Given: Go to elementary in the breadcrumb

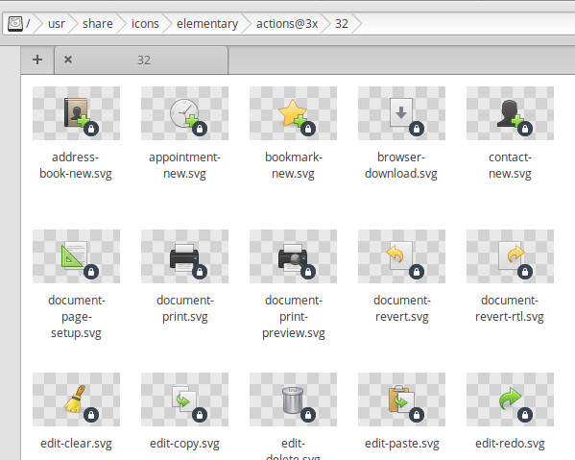Looking at the screenshot, I should tap(207, 24).
